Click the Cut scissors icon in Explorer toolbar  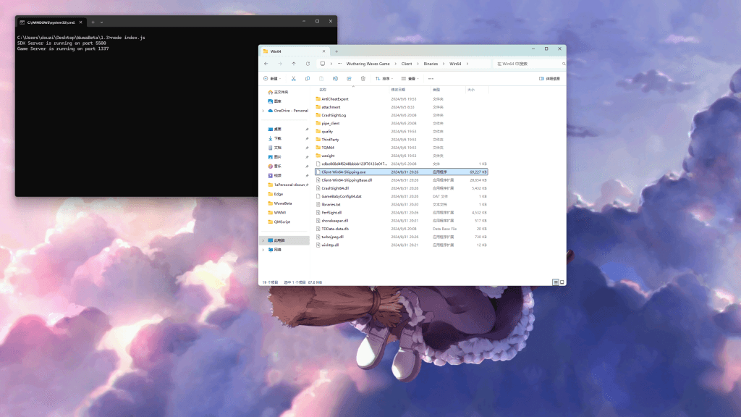293,78
